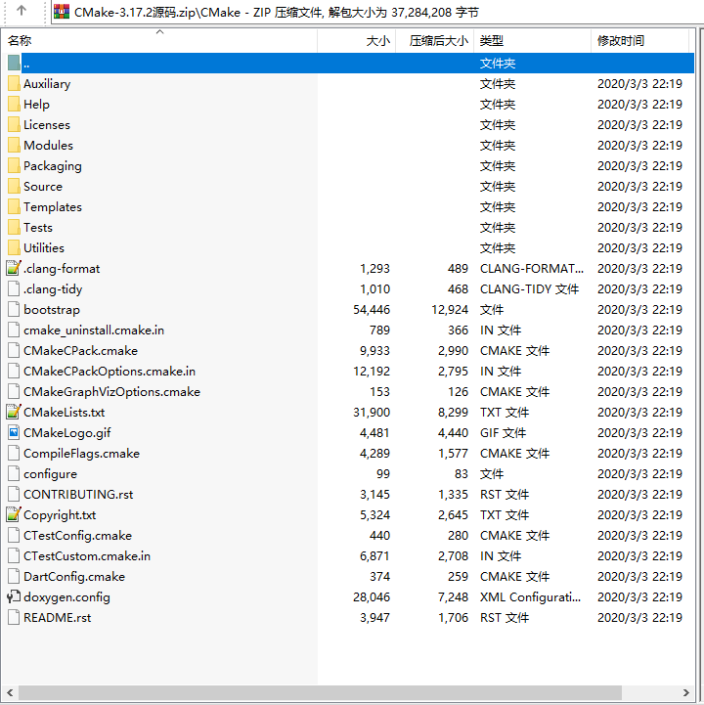The height and width of the screenshot is (705, 704).
Task: Click the README.rst file icon
Action: tap(14, 617)
